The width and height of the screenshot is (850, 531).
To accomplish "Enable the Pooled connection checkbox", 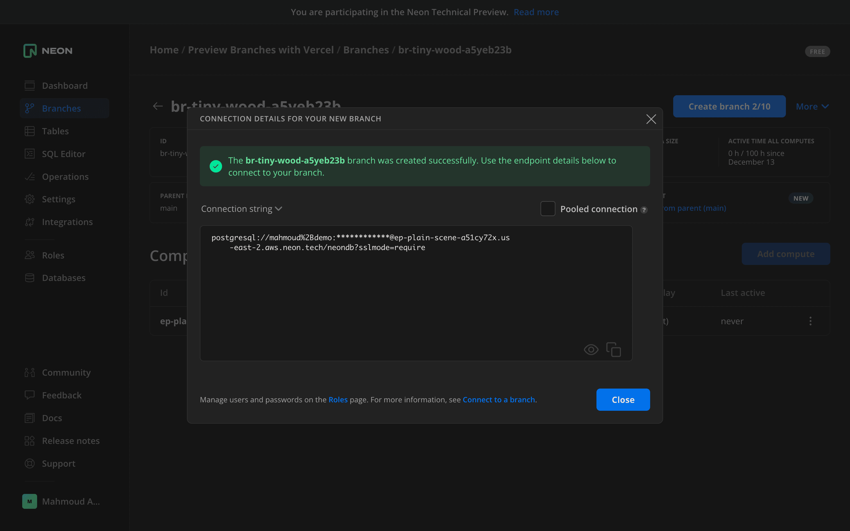I will (548, 209).
